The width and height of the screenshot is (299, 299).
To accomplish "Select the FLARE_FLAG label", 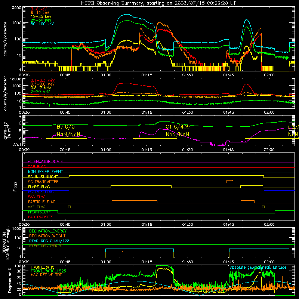I will [x=39, y=187].
